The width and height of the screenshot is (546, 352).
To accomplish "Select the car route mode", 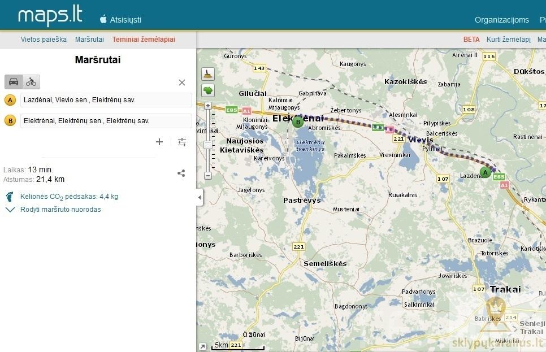I will point(14,82).
